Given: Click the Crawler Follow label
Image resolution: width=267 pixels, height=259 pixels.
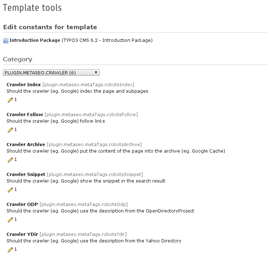Looking at the screenshot, I should click(25, 115).
